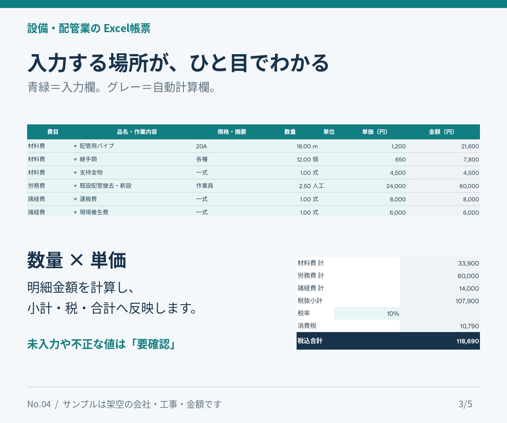
Task: Select quantity cell 18.00 m
Action: (x=307, y=146)
